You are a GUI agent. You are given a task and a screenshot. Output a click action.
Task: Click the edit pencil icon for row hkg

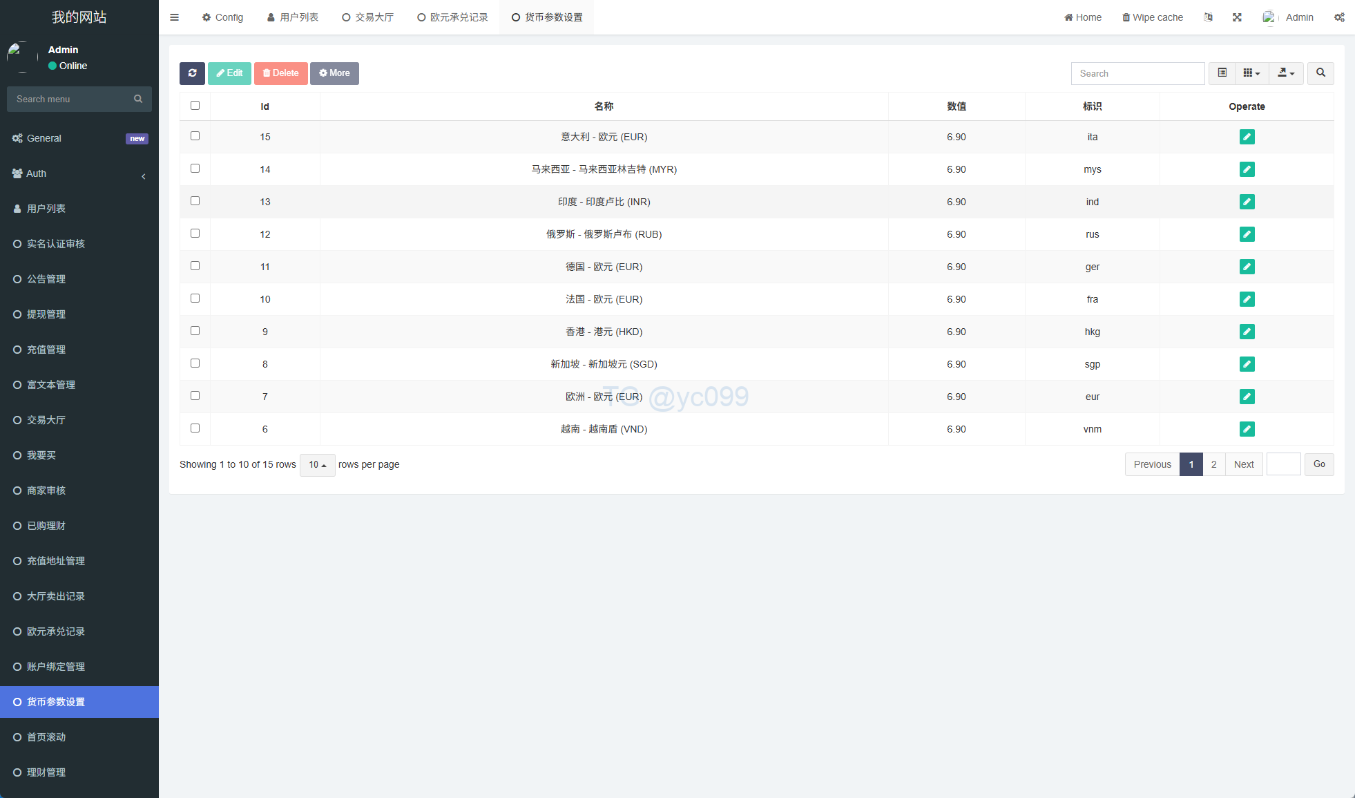pos(1247,332)
